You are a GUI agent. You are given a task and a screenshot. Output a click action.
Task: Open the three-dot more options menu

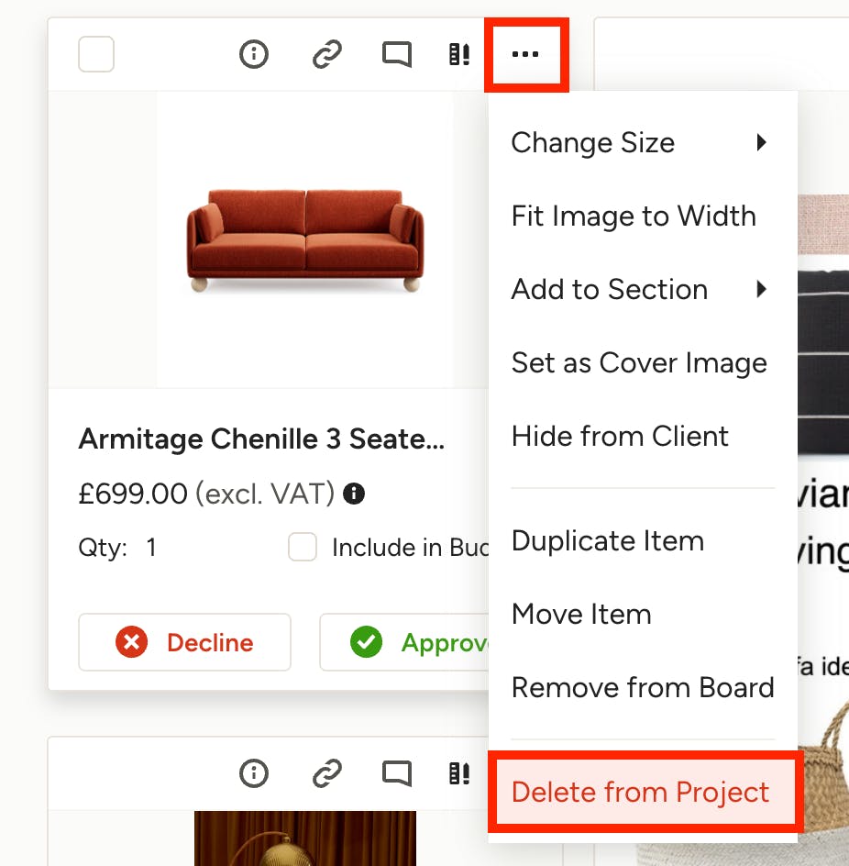(525, 54)
